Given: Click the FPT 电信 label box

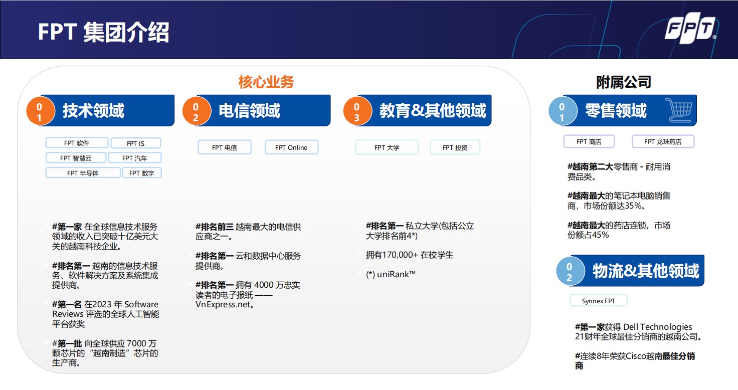Looking at the screenshot, I should tap(224, 147).
